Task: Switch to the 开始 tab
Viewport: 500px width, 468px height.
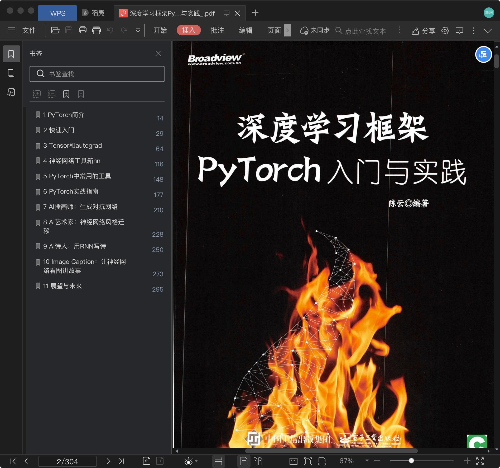Action: 160,30
